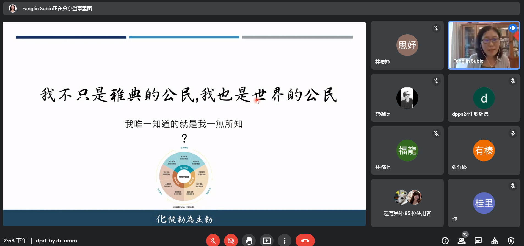Expand the 85 other users tile

pos(407,203)
